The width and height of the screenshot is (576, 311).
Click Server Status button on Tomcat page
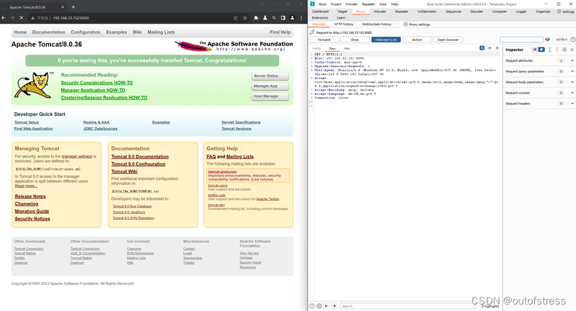(270, 76)
